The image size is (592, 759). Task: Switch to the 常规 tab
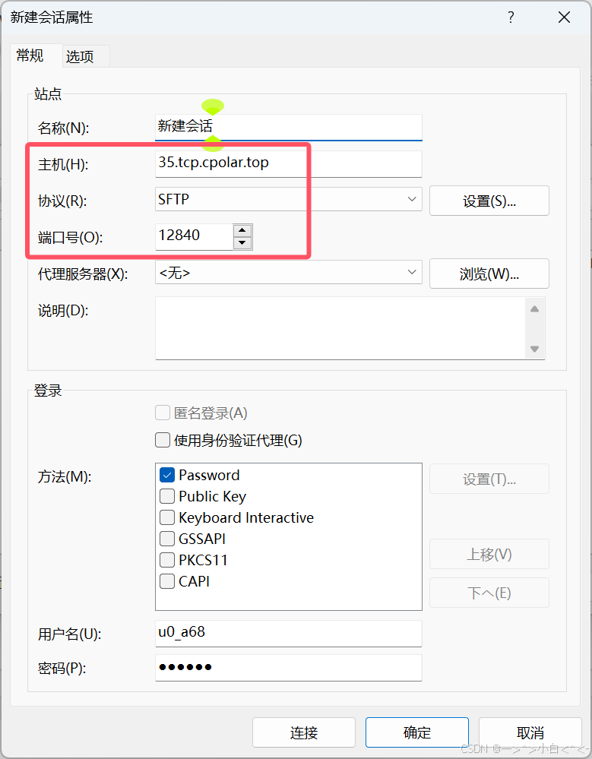[30, 55]
